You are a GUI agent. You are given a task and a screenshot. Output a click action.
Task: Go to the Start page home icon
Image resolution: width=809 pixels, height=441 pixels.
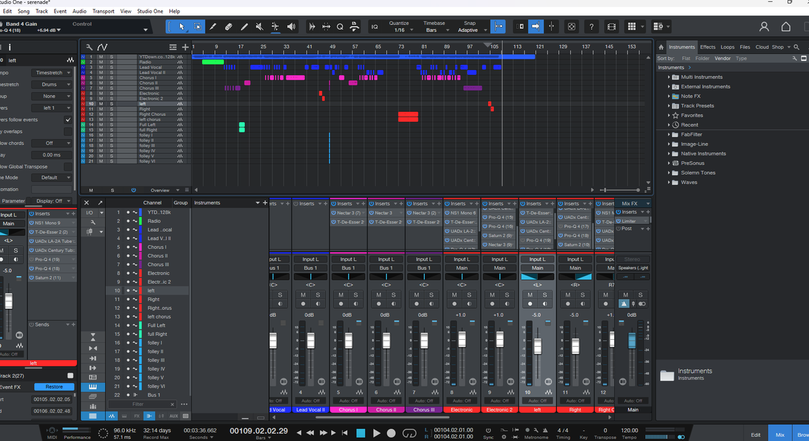point(786,26)
